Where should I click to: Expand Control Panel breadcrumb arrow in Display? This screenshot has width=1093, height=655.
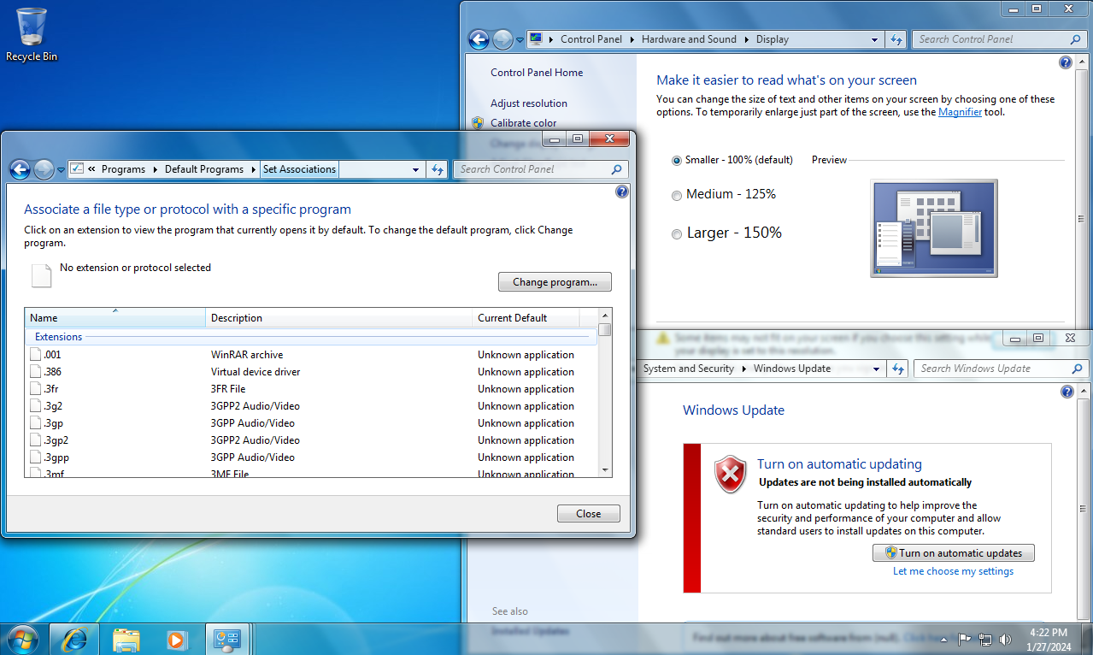633,39
